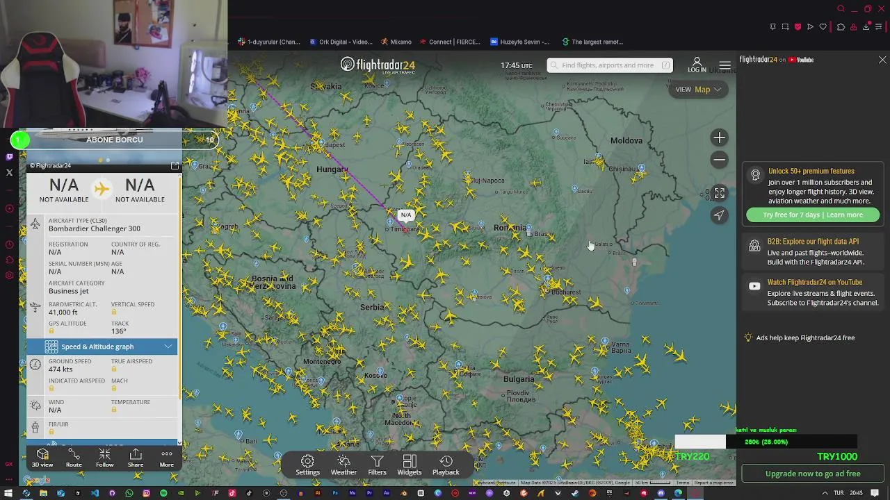This screenshot has height=500, width=890.
Task: Zoom in on the map
Action: (719, 137)
